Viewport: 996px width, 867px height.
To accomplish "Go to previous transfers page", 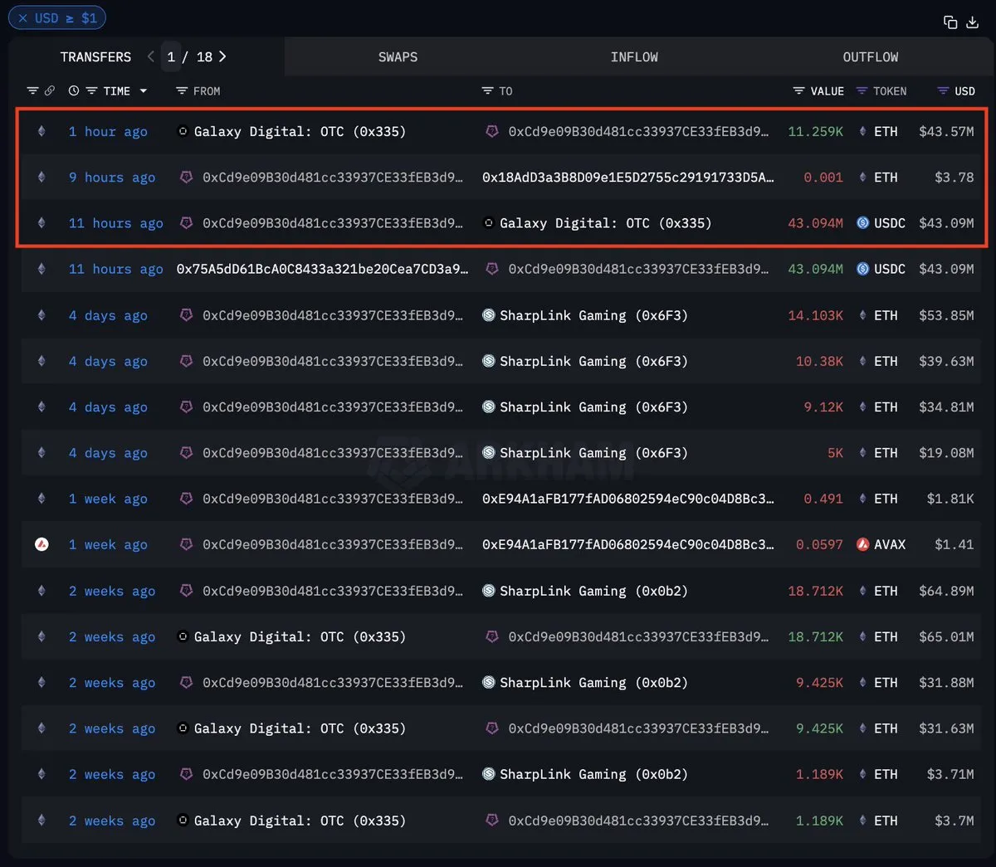I will (x=150, y=56).
